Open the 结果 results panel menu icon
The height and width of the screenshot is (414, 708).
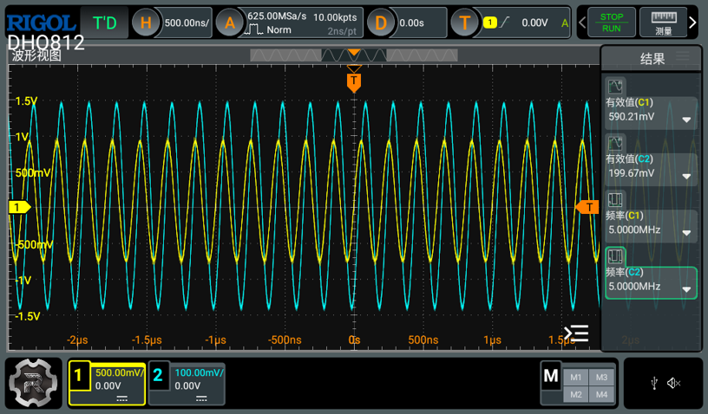click(x=682, y=57)
